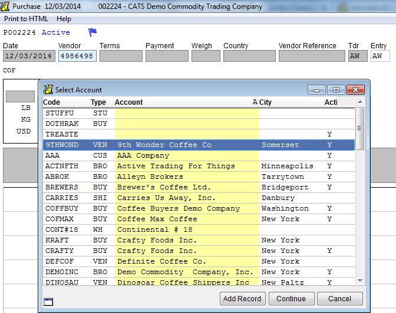Minimize the Select Account dialog
396x313 pixels.
316,90
